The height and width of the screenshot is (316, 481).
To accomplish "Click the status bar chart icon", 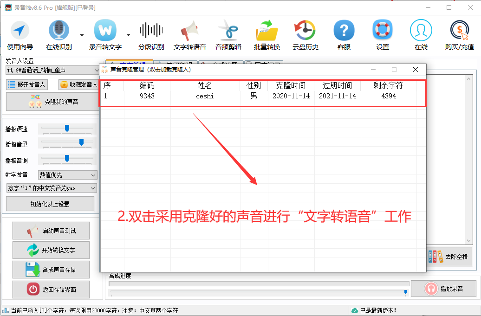I will tap(5, 310).
